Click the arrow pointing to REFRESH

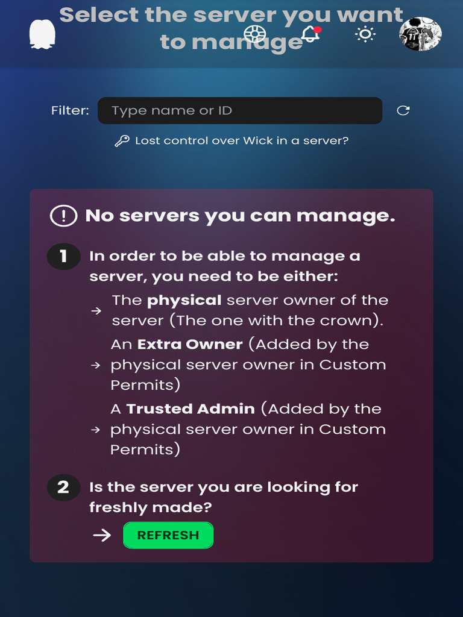[x=102, y=535]
